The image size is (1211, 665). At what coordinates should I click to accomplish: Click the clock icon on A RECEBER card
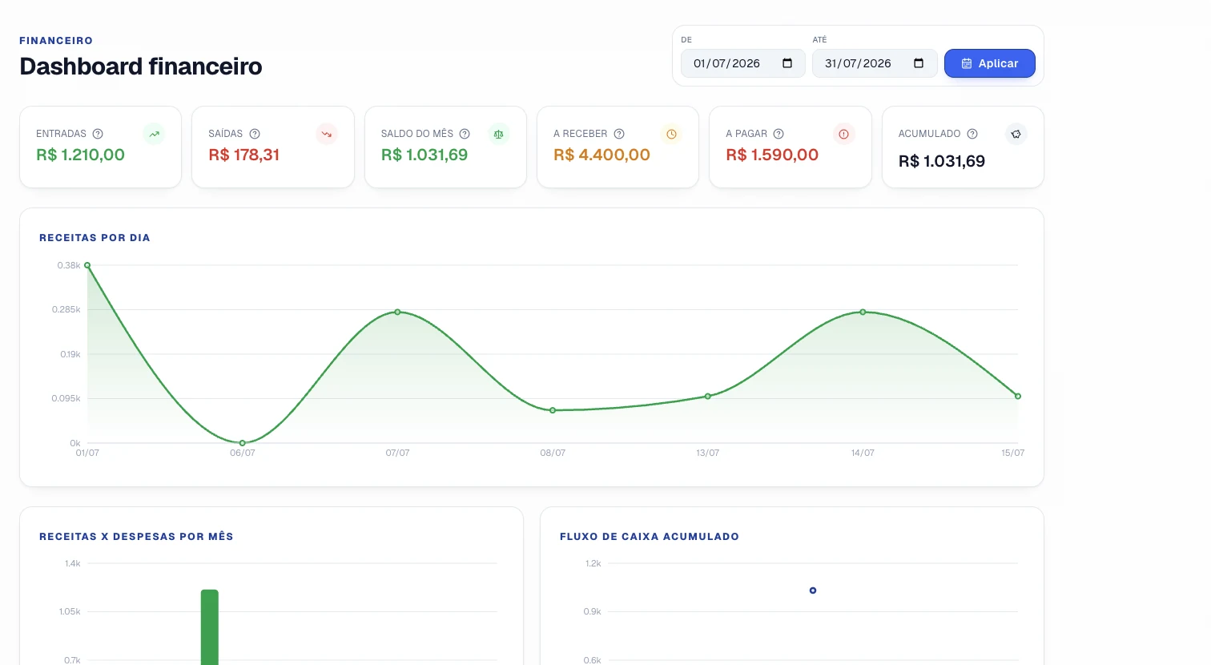tap(671, 134)
